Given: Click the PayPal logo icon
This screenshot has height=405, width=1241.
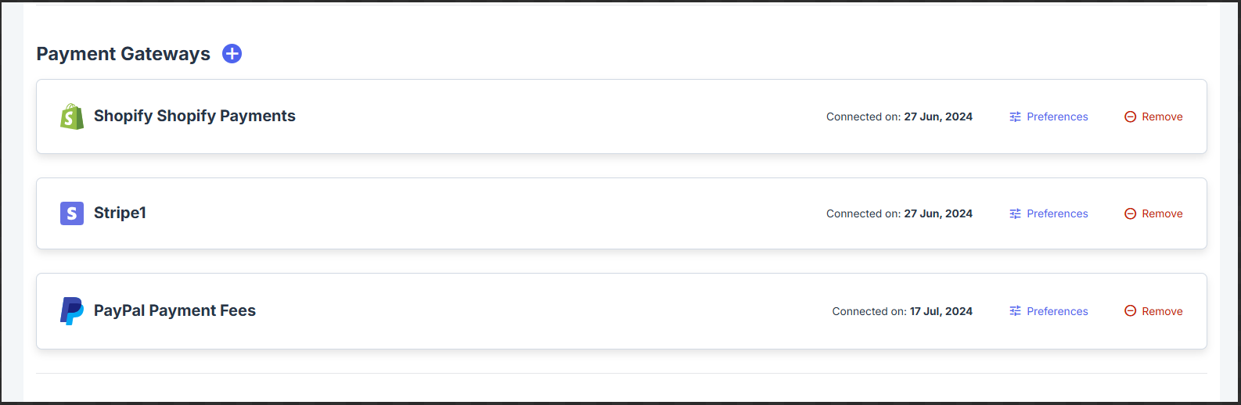Looking at the screenshot, I should tap(72, 311).
